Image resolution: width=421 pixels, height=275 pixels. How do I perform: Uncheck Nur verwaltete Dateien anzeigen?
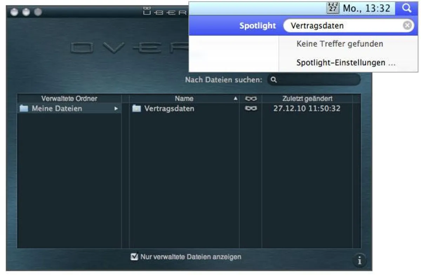coord(134,257)
